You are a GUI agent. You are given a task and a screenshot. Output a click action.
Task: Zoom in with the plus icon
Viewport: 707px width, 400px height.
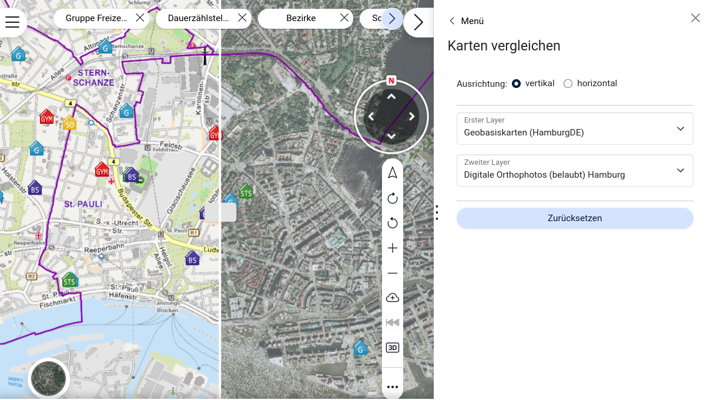393,248
